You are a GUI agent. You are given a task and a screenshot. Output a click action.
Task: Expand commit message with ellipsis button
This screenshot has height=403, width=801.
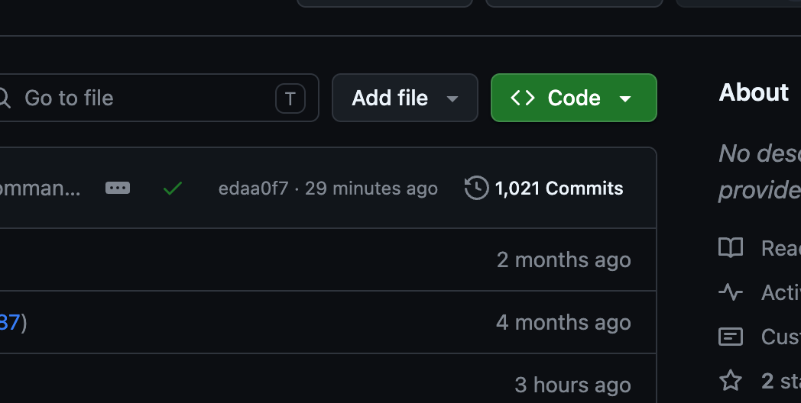pyautogui.click(x=118, y=188)
